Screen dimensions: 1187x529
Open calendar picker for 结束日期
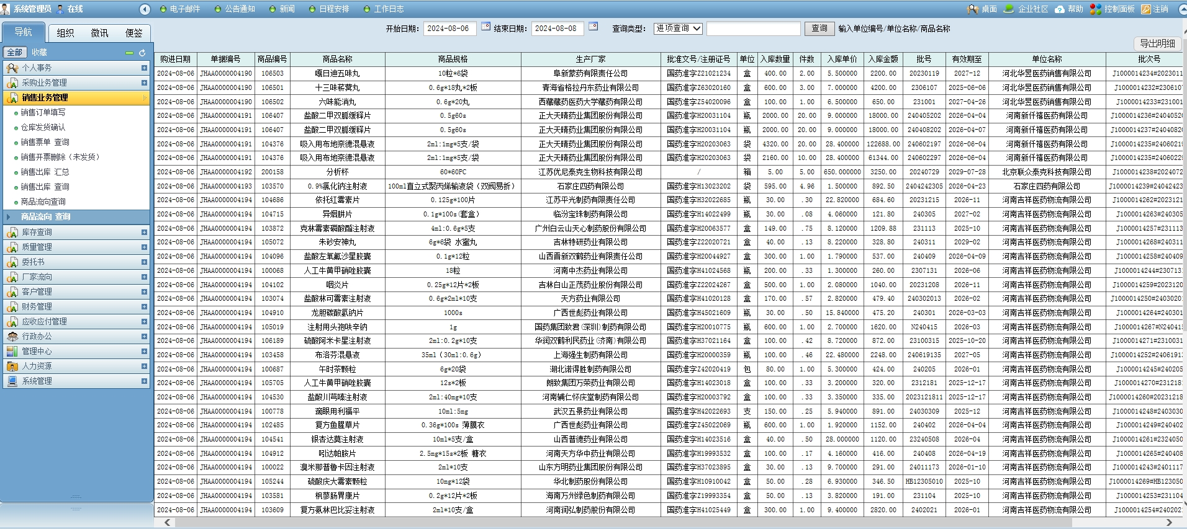[x=593, y=27]
